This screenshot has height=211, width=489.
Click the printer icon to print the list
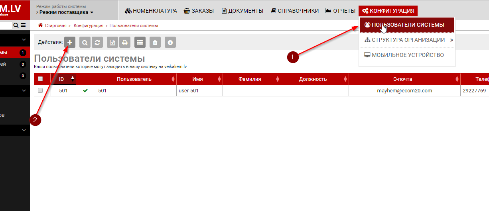pos(125,42)
